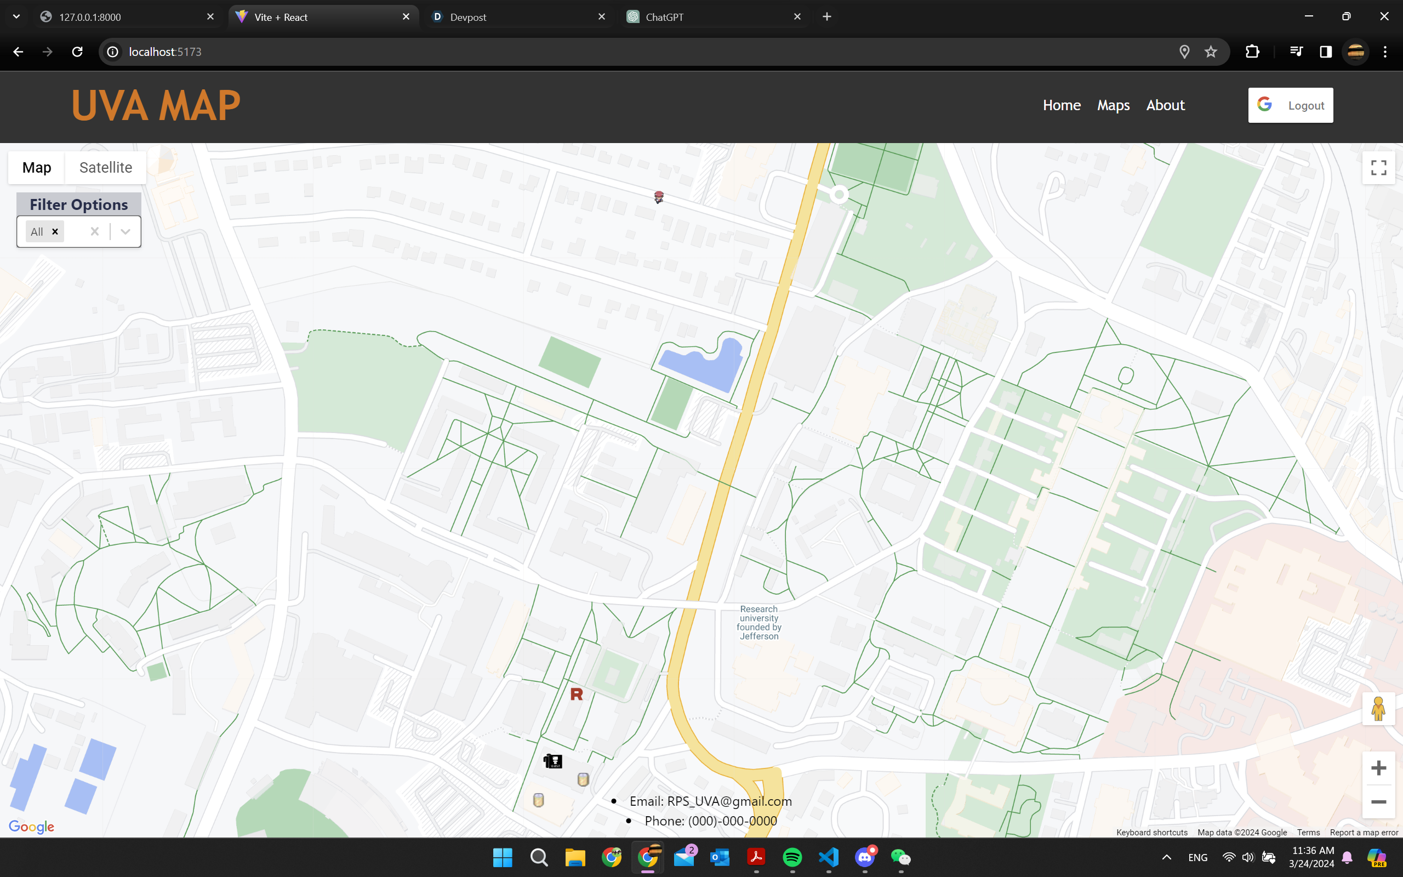Clear all selected filter options
Viewport: 1403px width, 877px height.
tap(95, 232)
